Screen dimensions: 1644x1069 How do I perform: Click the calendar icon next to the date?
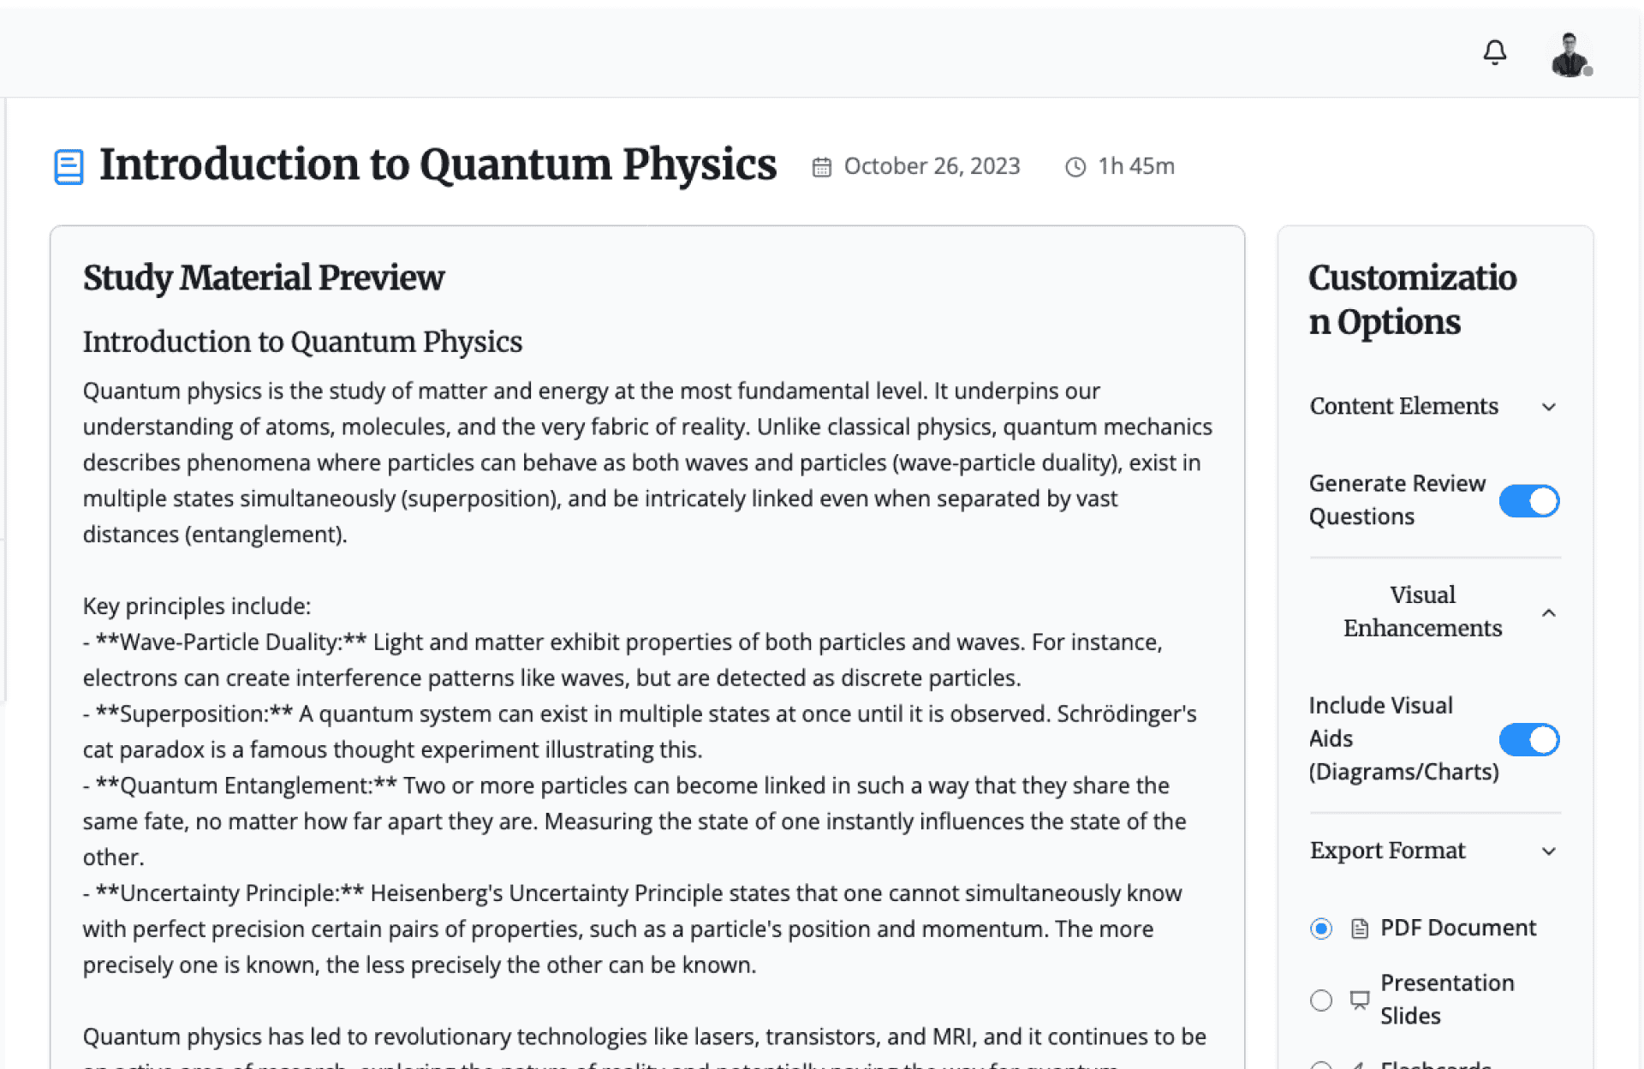click(821, 167)
